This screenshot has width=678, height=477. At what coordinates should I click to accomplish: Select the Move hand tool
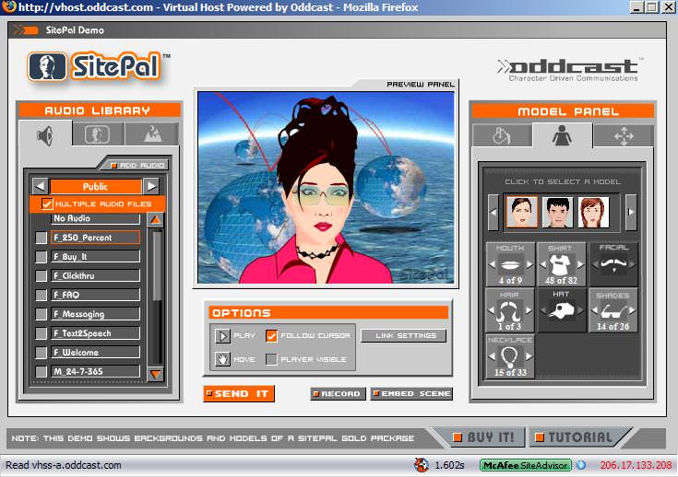pyautogui.click(x=222, y=359)
